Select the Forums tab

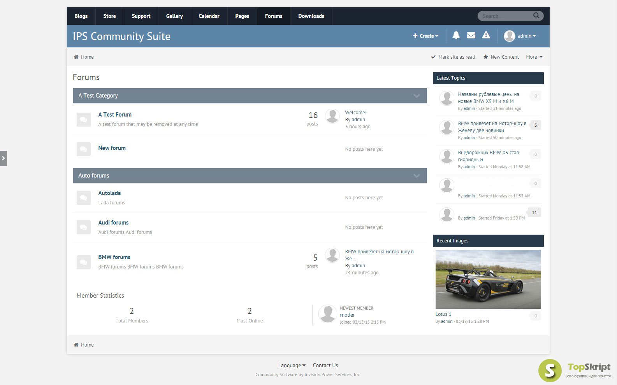[274, 16]
